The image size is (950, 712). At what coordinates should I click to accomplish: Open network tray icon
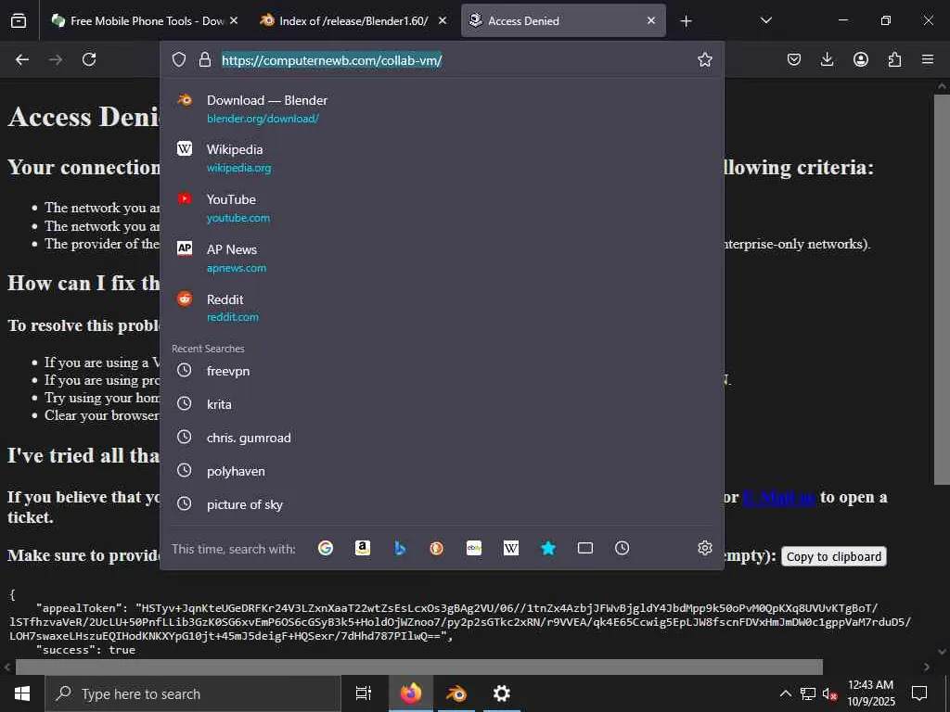808,693
